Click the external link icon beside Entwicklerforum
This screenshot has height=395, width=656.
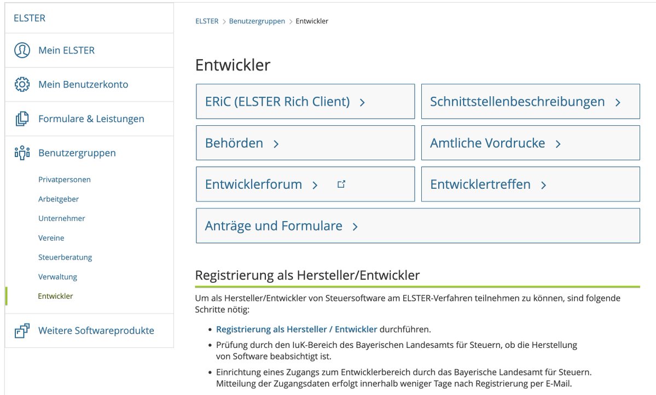pyautogui.click(x=341, y=184)
